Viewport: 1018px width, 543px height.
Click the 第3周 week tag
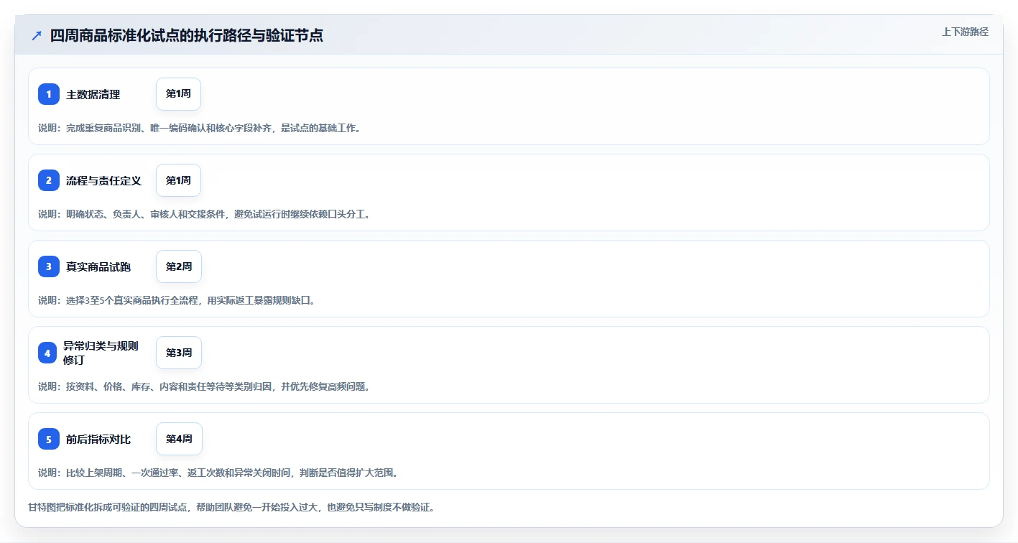point(179,353)
